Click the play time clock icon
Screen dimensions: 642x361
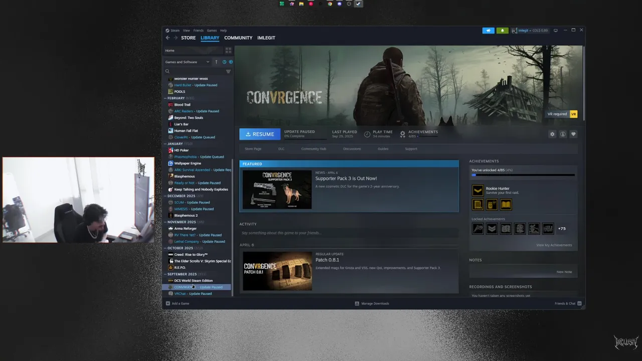[x=367, y=134]
